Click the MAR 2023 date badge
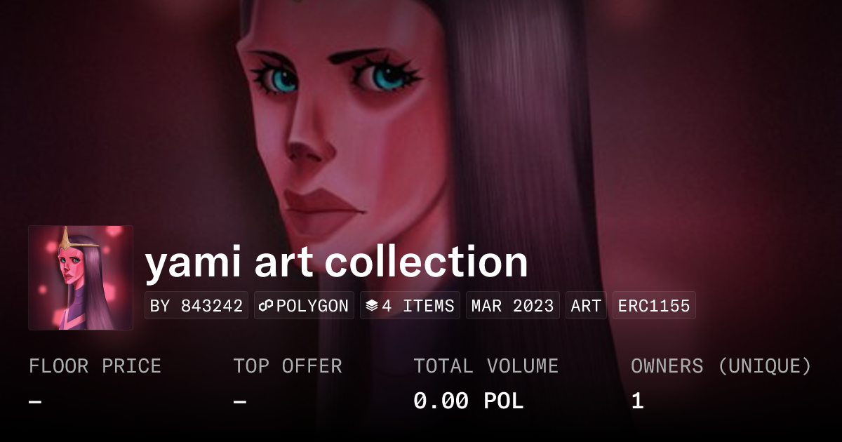Screen dimensions: 842x442 point(513,306)
